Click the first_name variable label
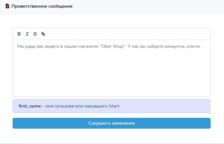 coord(30,106)
